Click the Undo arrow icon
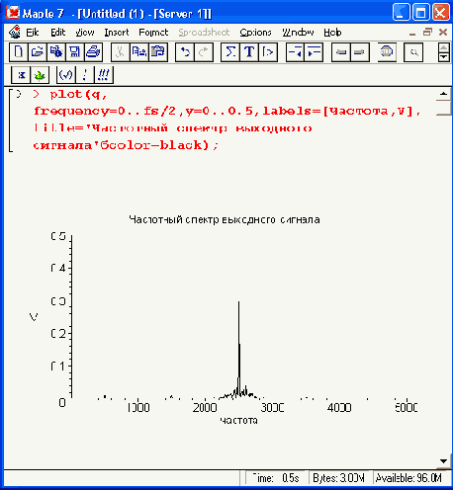The width and height of the screenshot is (453, 490). coord(185,52)
